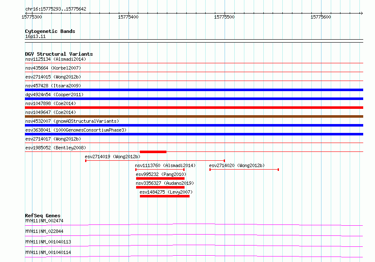
Task: Select nsv3356327 (Audano2019) variant label
Action: coord(165,183)
